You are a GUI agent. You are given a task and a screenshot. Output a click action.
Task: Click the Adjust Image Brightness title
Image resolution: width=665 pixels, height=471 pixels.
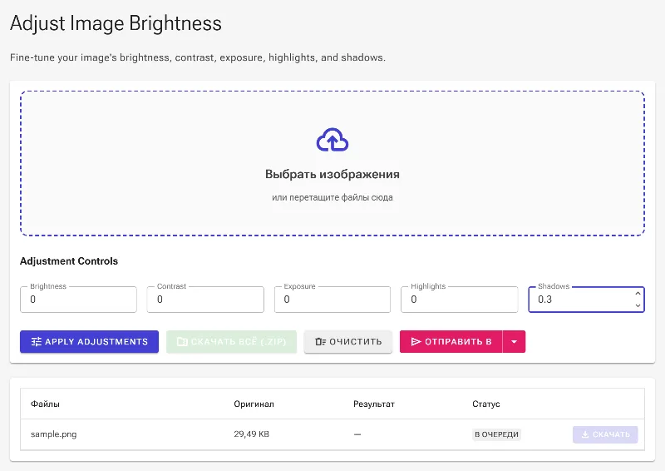116,23
